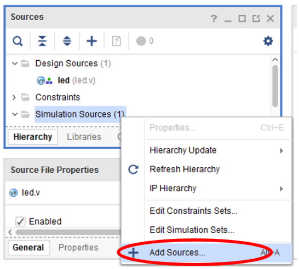The image size is (299, 269).
Task: Collapse all sources with the collapse icon
Action: [42, 41]
